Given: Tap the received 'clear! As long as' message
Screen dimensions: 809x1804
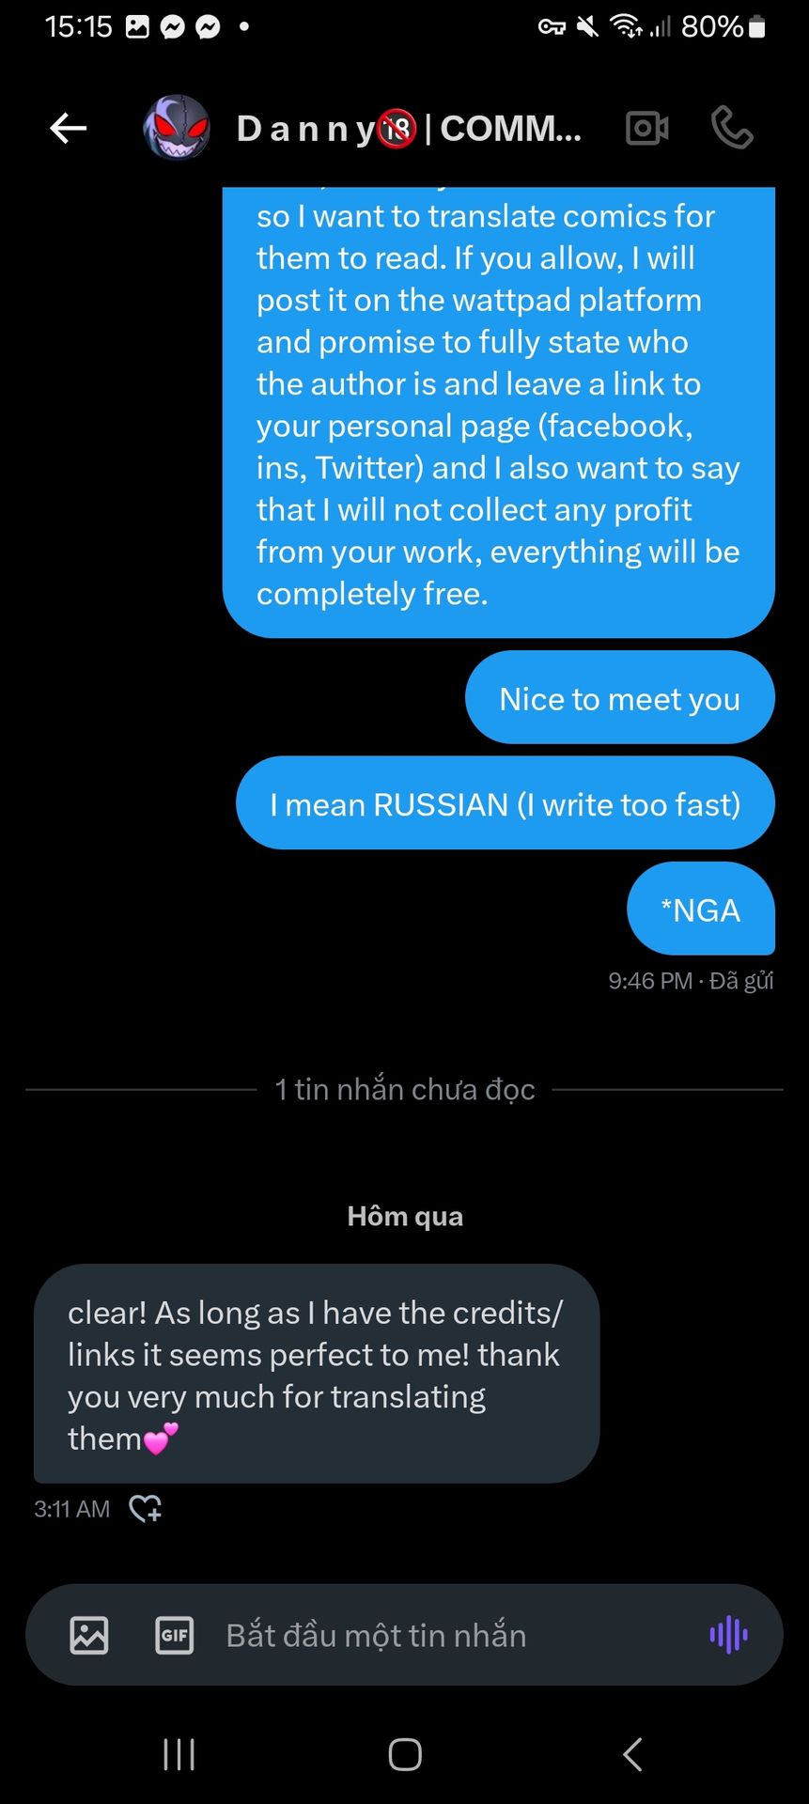Looking at the screenshot, I should pyautogui.click(x=316, y=1374).
